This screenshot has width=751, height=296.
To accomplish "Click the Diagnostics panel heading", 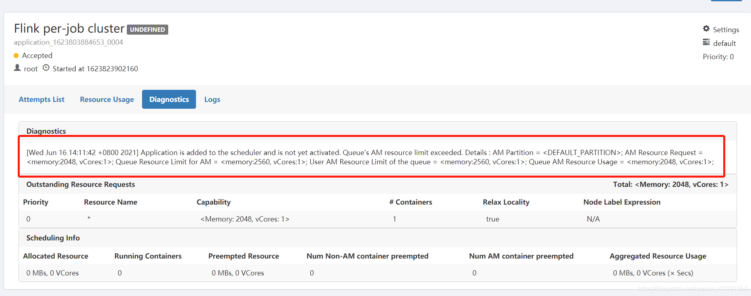I will coord(46,131).
